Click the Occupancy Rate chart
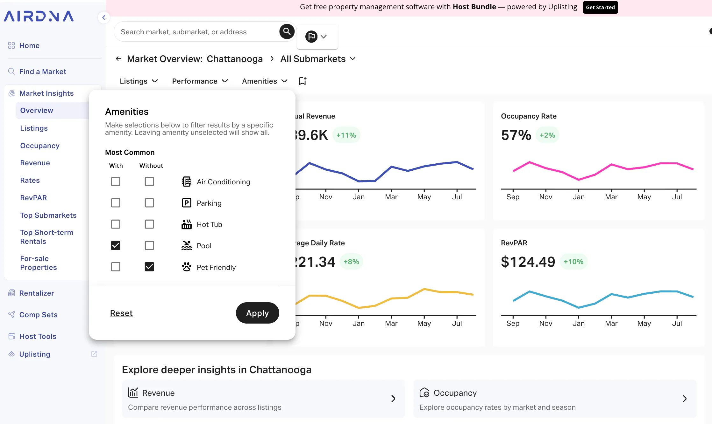 coord(598,180)
